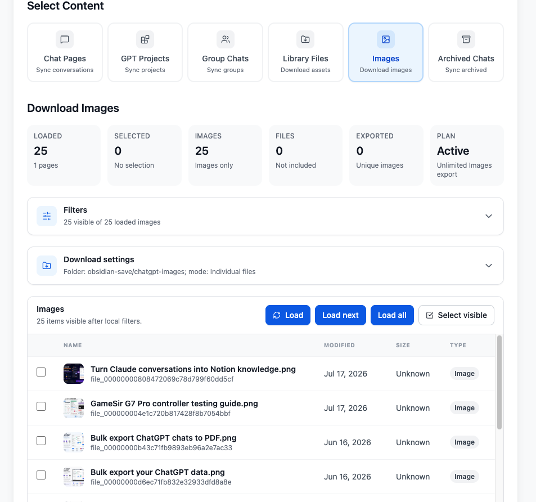536x502 pixels.
Task: Click the Load all button
Action: click(392, 315)
